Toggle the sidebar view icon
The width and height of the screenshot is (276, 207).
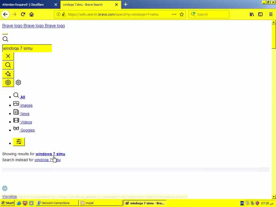tap(260, 15)
